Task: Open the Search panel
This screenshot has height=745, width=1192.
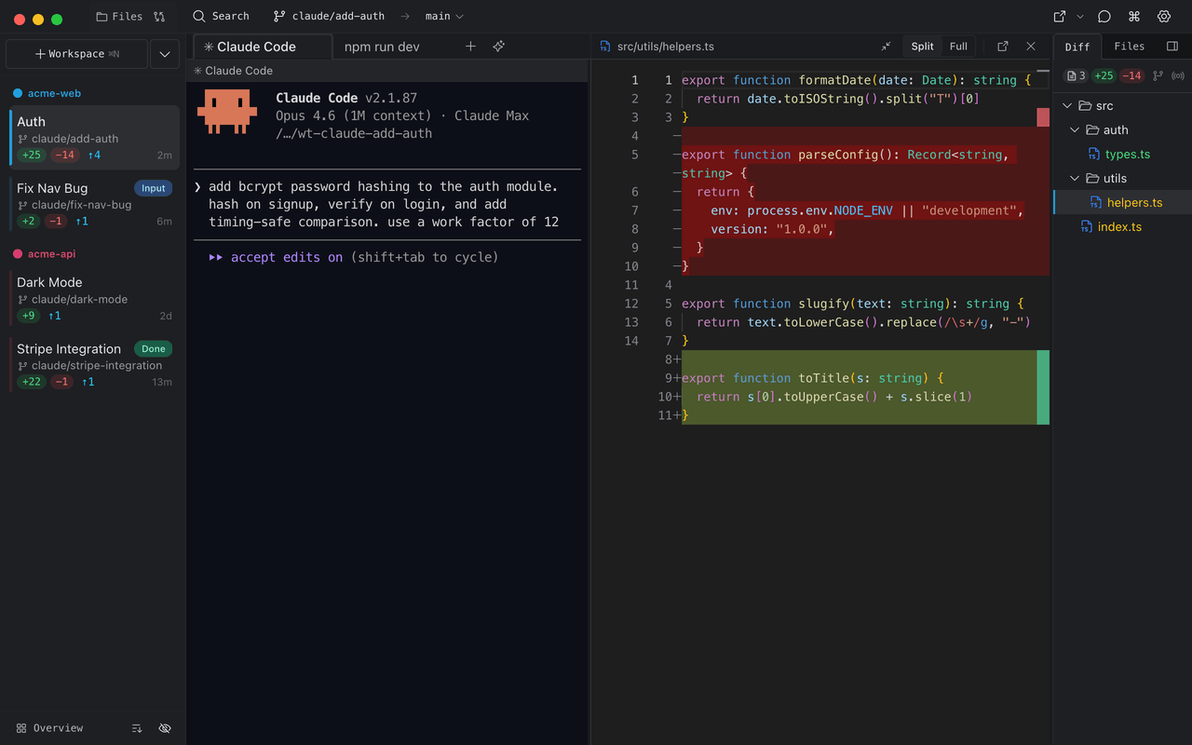Action: click(x=221, y=16)
